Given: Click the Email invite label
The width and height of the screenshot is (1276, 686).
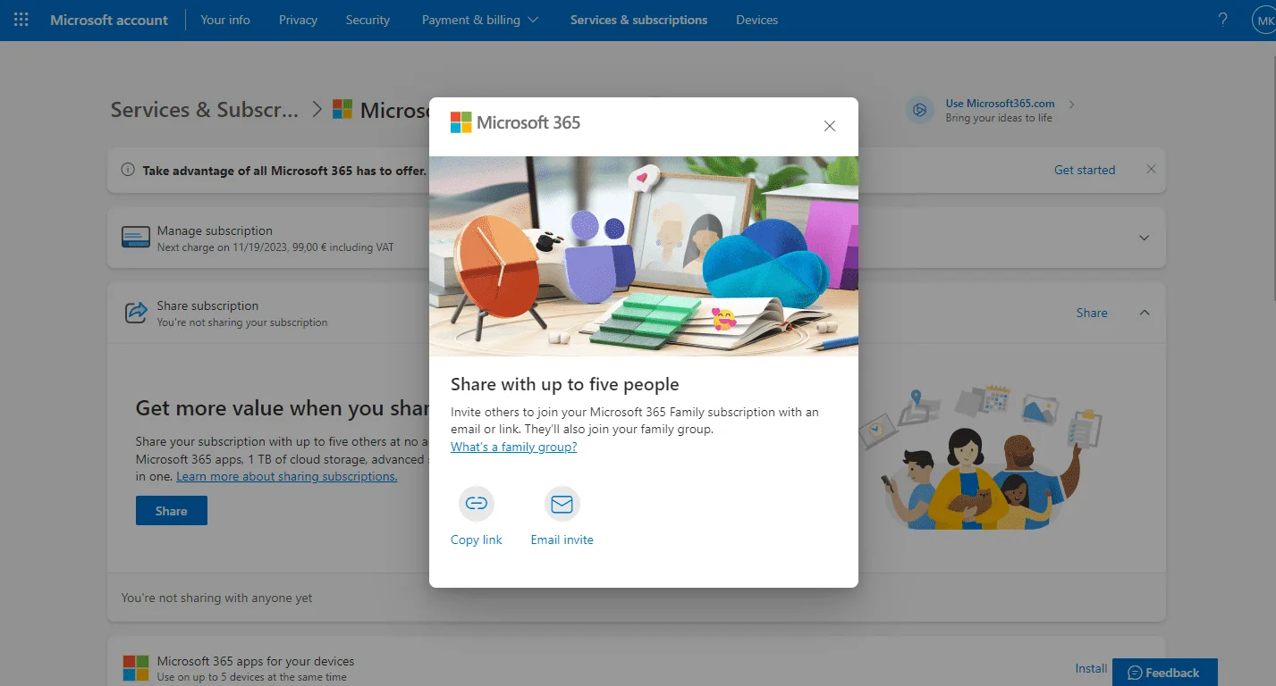Looking at the screenshot, I should (x=562, y=540).
